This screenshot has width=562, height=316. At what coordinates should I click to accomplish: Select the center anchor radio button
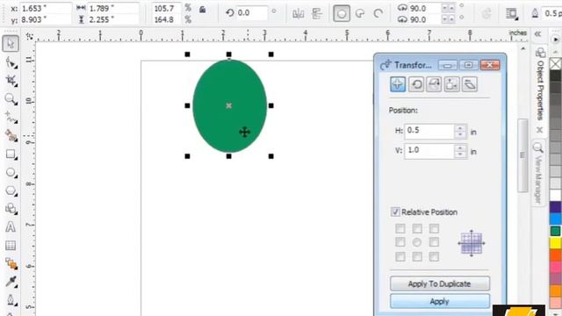tap(417, 242)
